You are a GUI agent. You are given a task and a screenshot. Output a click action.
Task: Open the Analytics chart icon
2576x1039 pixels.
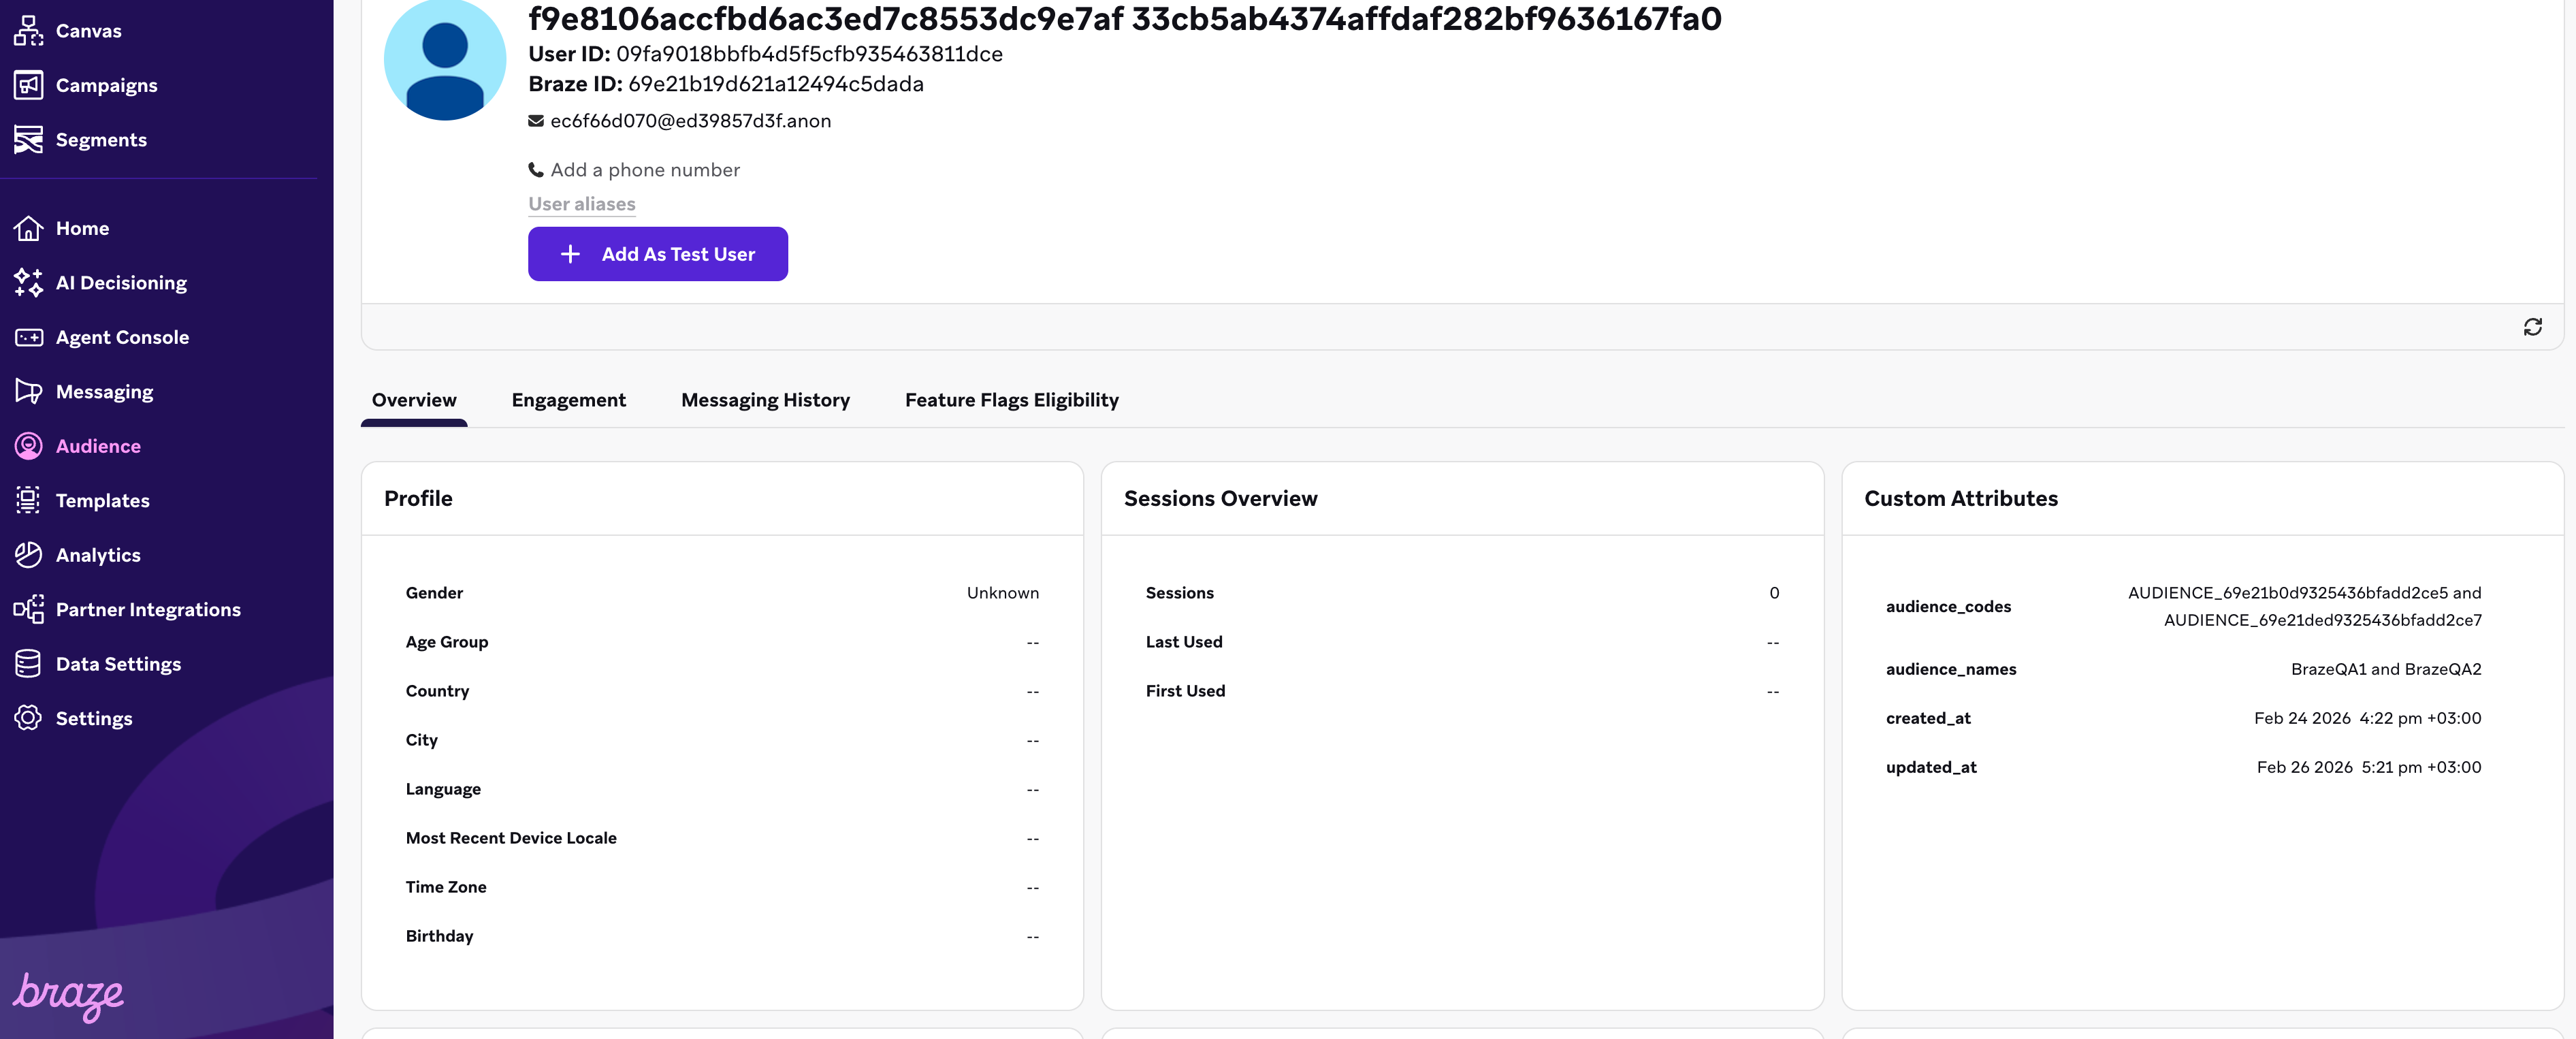pyautogui.click(x=28, y=555)
